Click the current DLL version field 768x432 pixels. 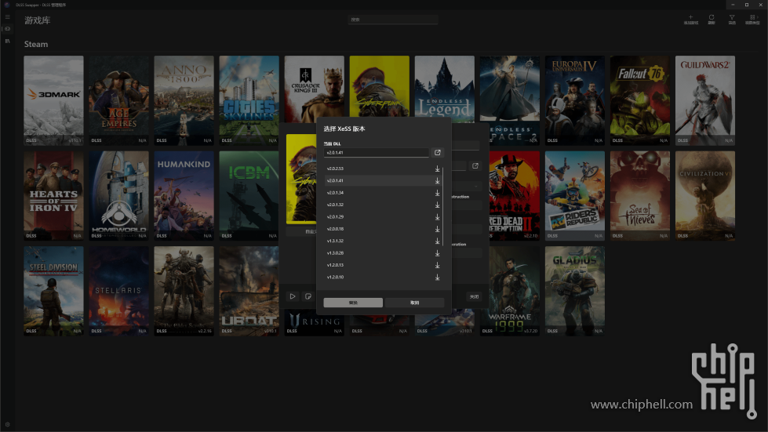tap(377, 153)
